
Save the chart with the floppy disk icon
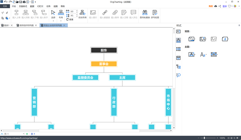21,2
